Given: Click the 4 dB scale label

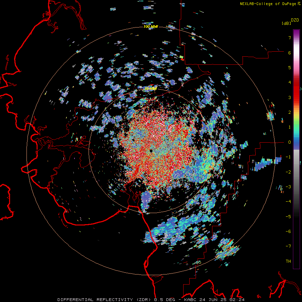Looking at the screenshot, I should point(290,83).
